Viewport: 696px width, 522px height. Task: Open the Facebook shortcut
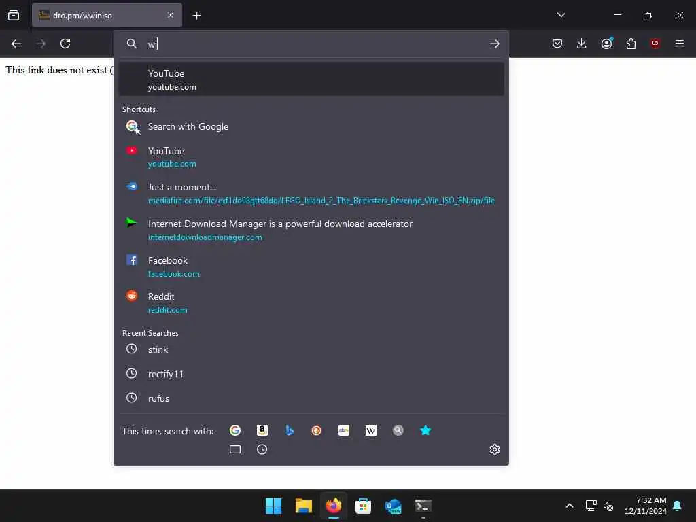coord(311,266)
